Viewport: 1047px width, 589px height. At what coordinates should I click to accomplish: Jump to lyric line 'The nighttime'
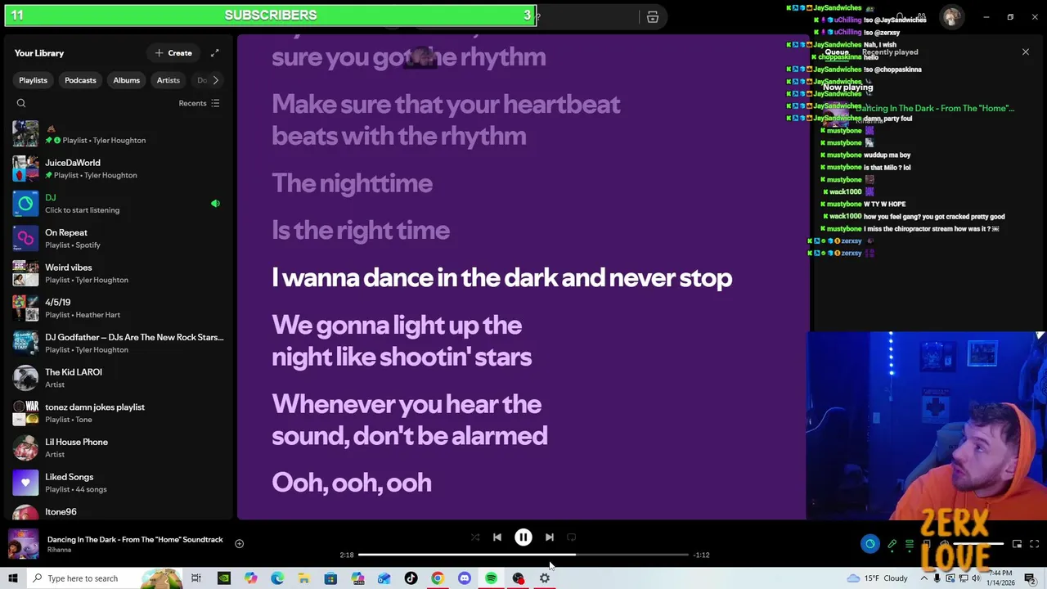[352, 183]
